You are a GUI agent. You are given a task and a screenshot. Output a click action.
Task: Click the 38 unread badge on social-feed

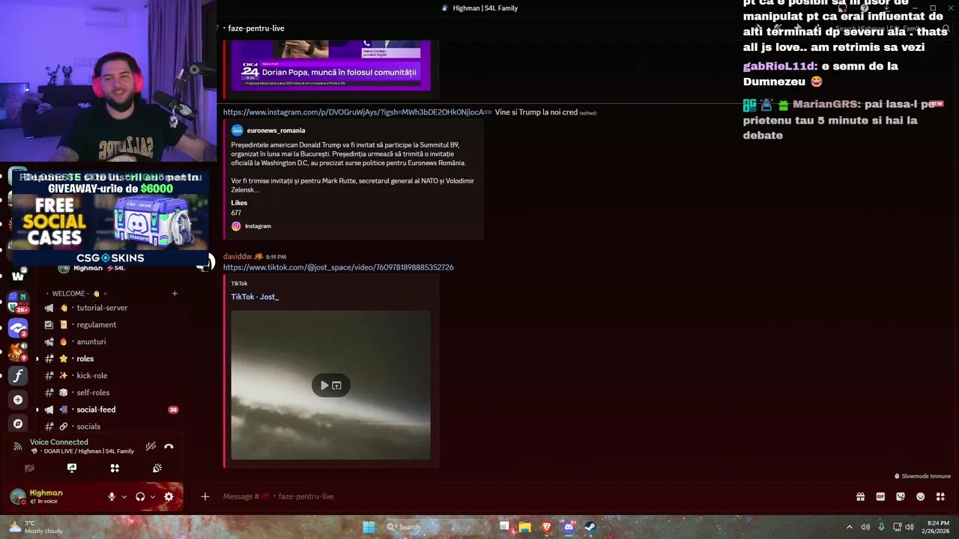point(173,409)
